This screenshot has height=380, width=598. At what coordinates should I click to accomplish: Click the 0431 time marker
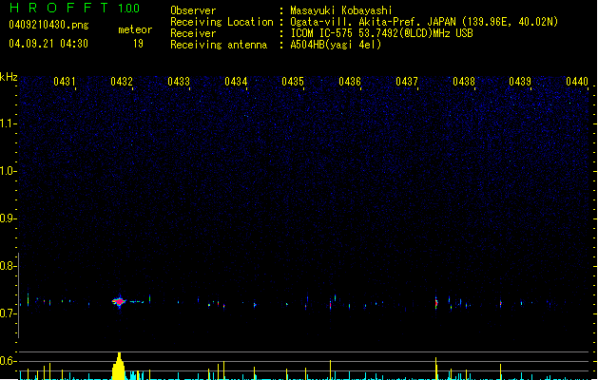pos(65,82)
